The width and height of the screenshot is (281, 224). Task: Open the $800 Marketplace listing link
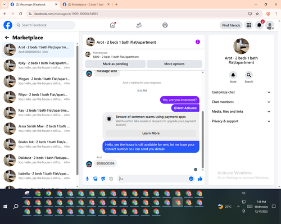point(116,57)
